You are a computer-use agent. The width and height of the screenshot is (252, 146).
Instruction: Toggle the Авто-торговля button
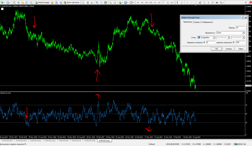[72, 3]
